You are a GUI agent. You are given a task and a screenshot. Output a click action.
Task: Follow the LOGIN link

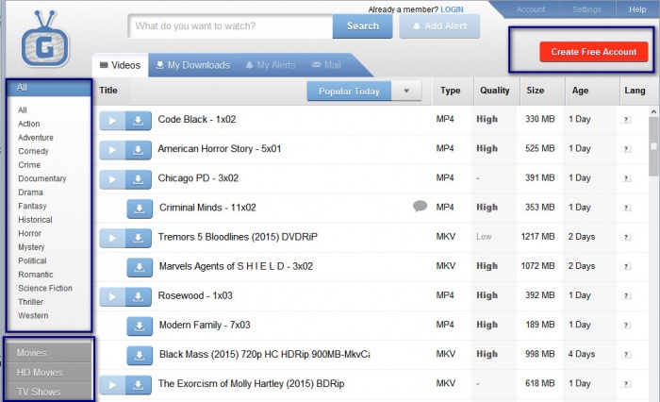coord(452,9)
